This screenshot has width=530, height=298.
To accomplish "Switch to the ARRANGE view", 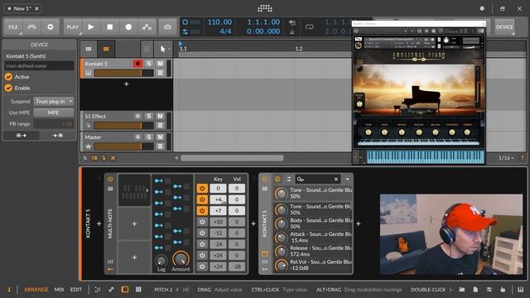I will (x=36, y=290).
